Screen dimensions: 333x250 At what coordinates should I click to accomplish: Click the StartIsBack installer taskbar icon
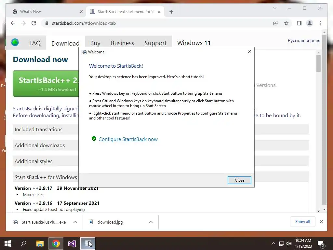pyautogui.click(x=88, y=243)
